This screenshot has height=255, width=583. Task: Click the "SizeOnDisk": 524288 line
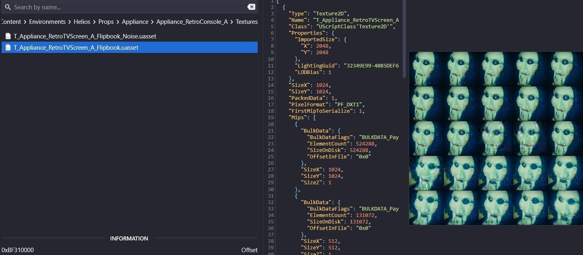click(x=339, y=150)
